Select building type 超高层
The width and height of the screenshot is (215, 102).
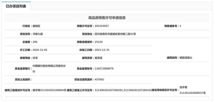click(x=99, y=58)
